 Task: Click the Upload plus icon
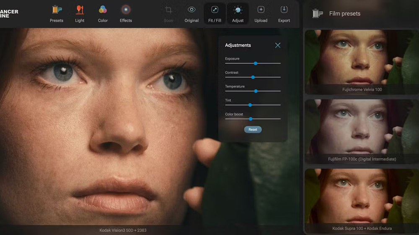261,10
